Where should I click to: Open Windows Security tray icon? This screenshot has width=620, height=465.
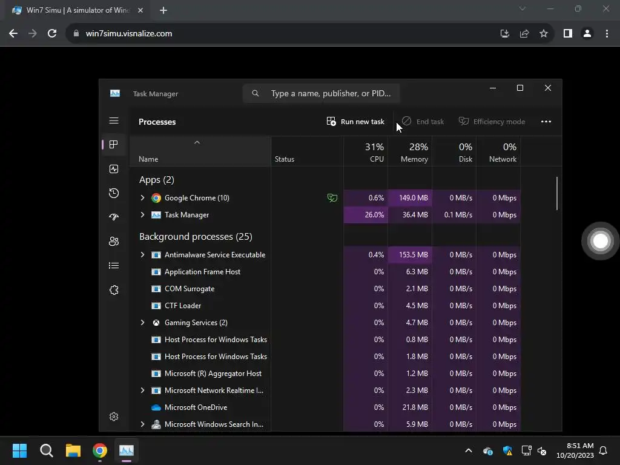point(507,450)
